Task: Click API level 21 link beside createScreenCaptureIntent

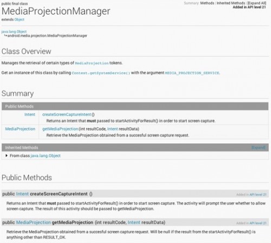Action: point(258,195)
